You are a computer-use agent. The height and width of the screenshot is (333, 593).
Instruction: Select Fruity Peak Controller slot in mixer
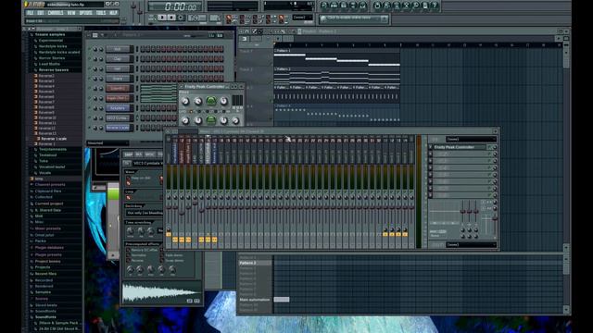[x=460, y=147]
